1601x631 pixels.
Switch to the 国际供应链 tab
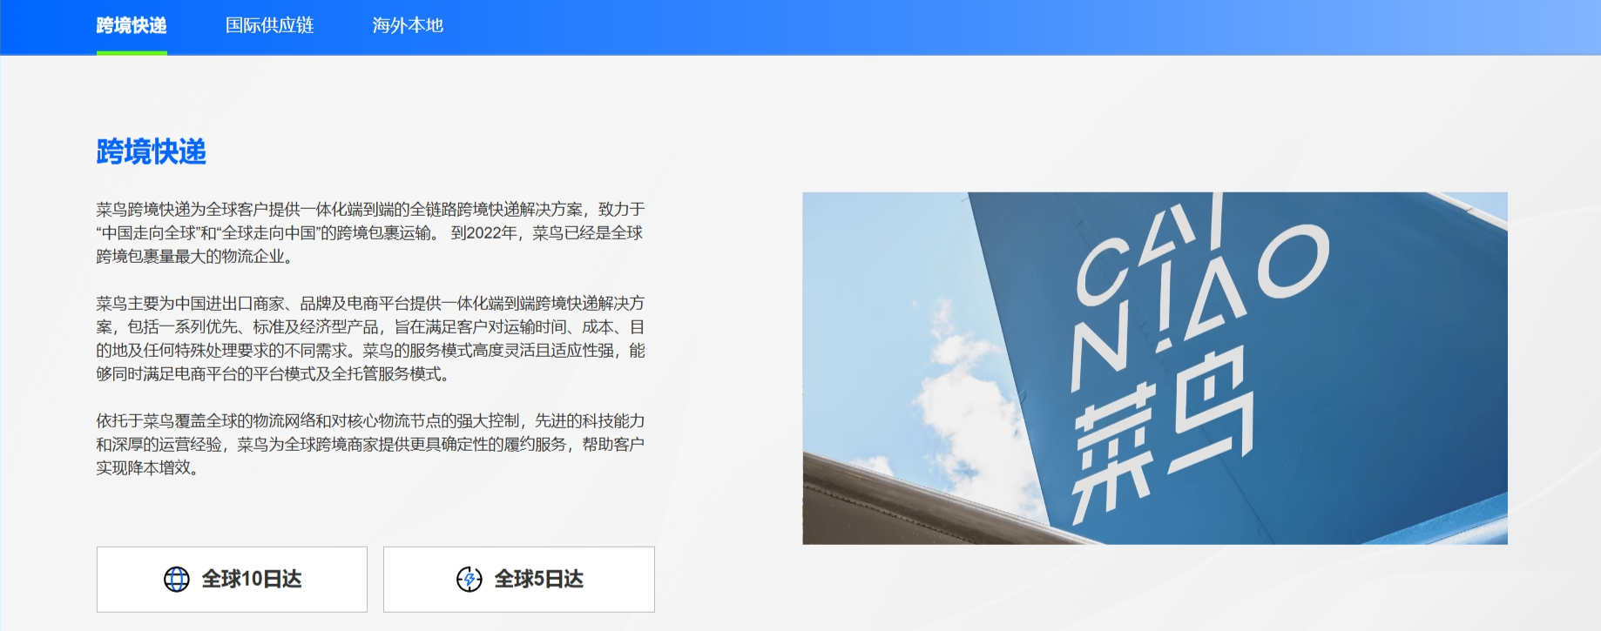269,26
